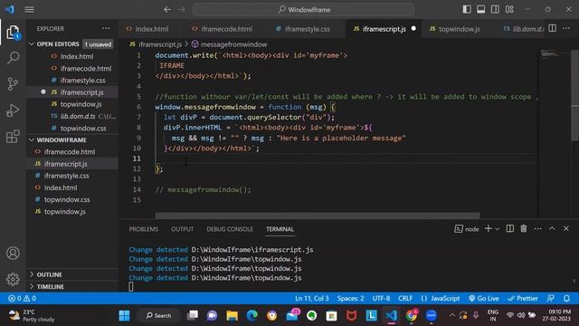Open the Explorer view in activity bar

click(13, 33)
